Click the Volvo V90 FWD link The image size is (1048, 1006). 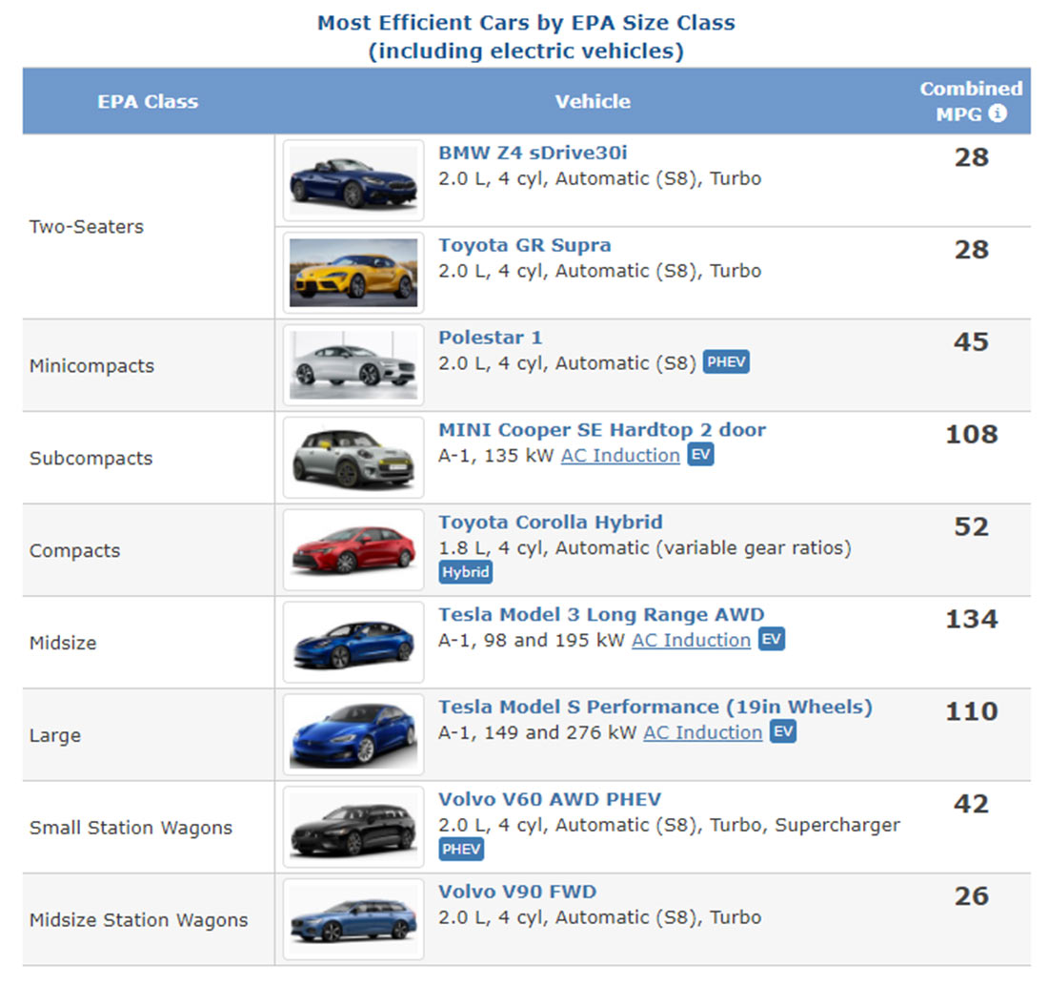(x=516, y=893)
